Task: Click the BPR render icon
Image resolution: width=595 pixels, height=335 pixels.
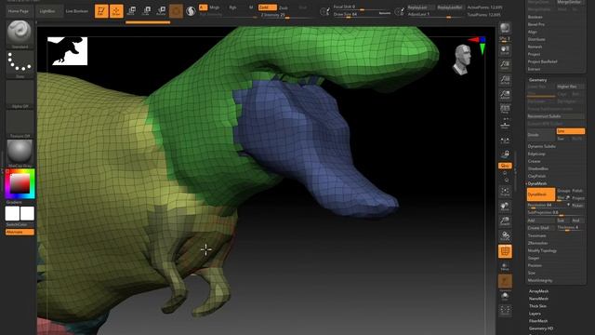Action: click(x=505, y=27)
